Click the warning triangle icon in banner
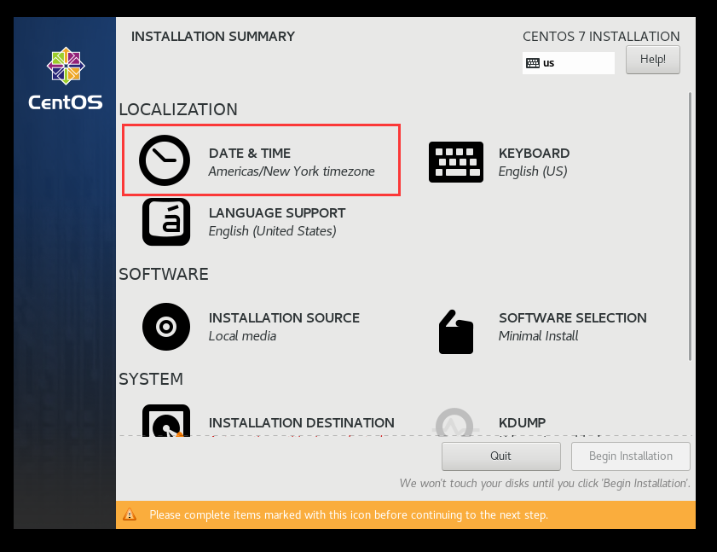Viewport: 717px width, 552px height. (x=130, y=514)
